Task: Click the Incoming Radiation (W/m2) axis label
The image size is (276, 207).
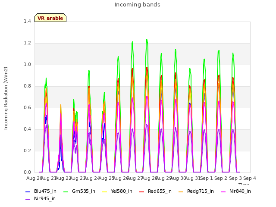Action: (6, 98)
